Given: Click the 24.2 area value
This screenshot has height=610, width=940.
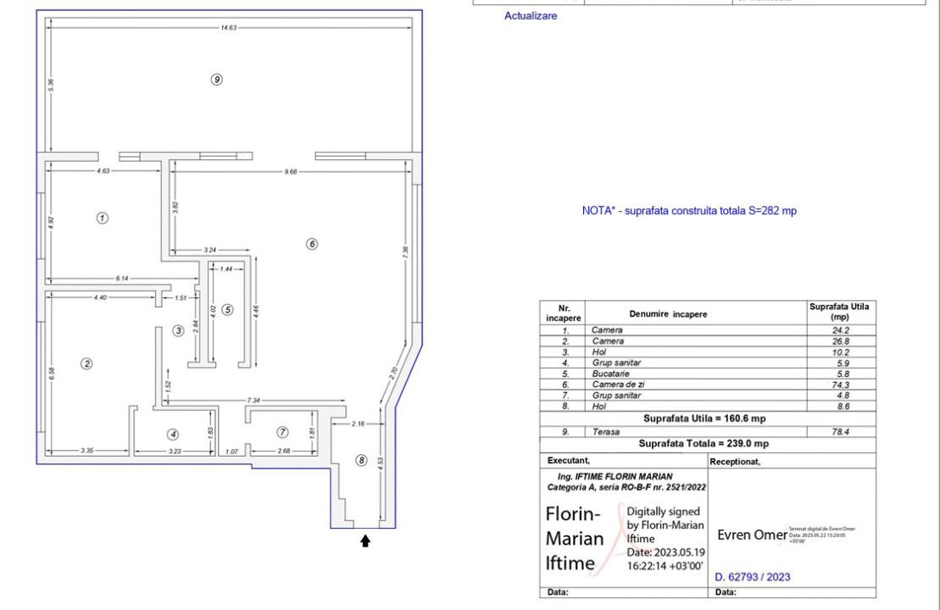Looking at the screenshot, I should (841, 330).
